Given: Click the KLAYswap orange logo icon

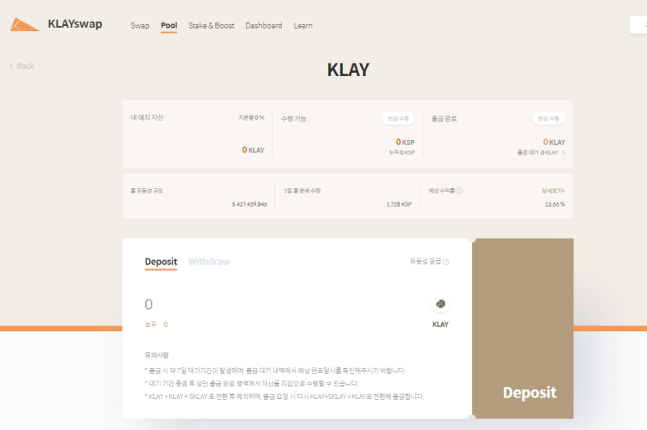Looking at the screenshot, I should (x=24, y=25).
